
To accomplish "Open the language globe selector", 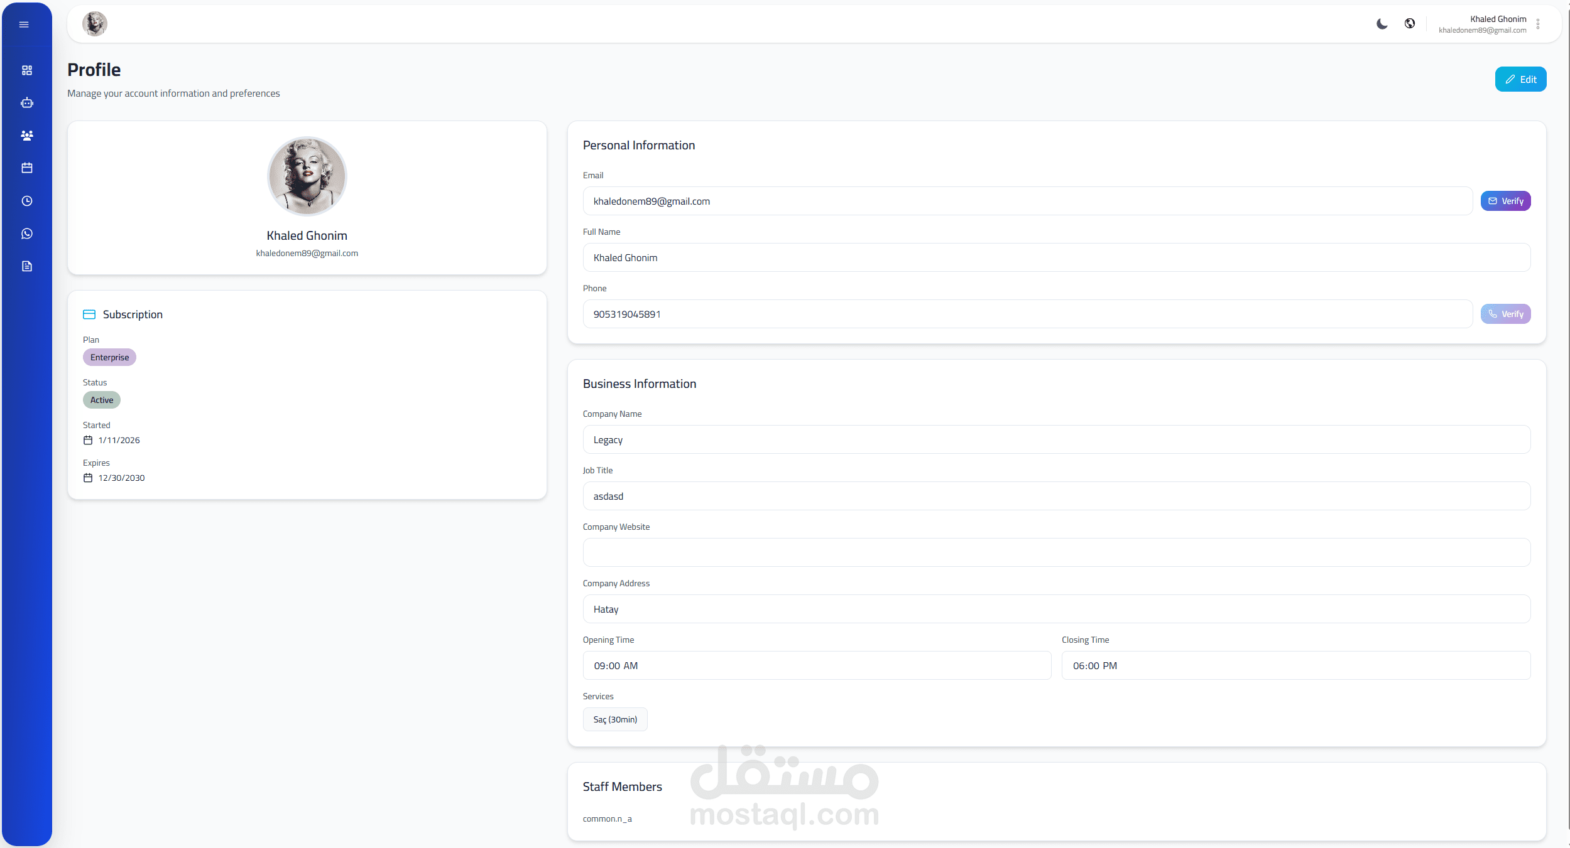I will tap(1410, 24).
